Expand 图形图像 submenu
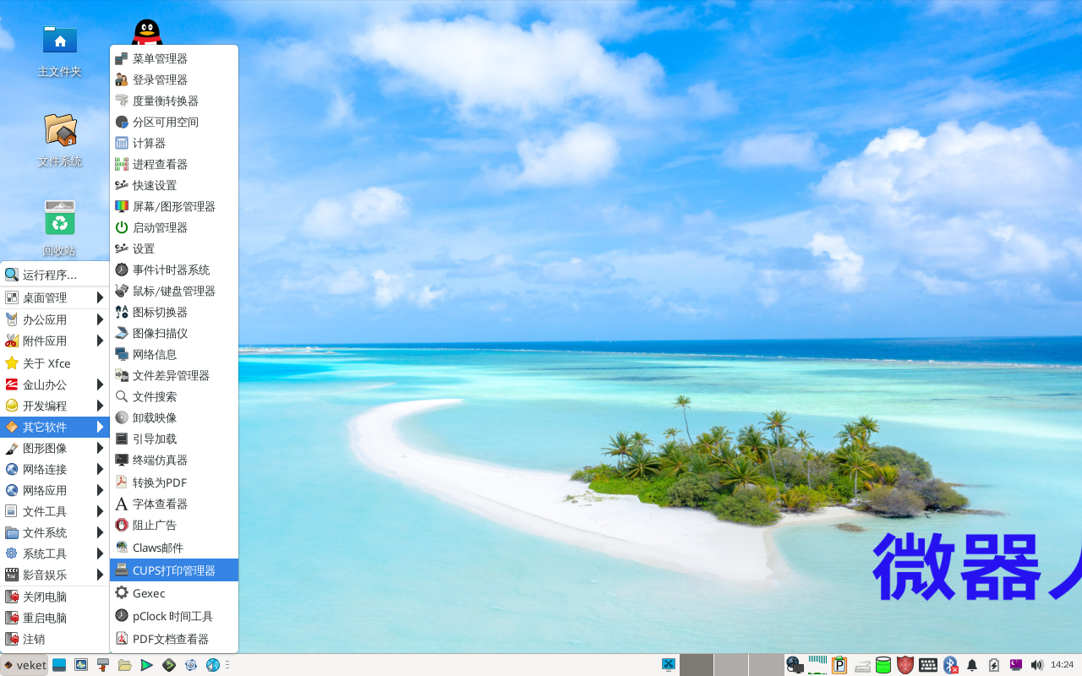The image size is (1082, 676). 55,448
